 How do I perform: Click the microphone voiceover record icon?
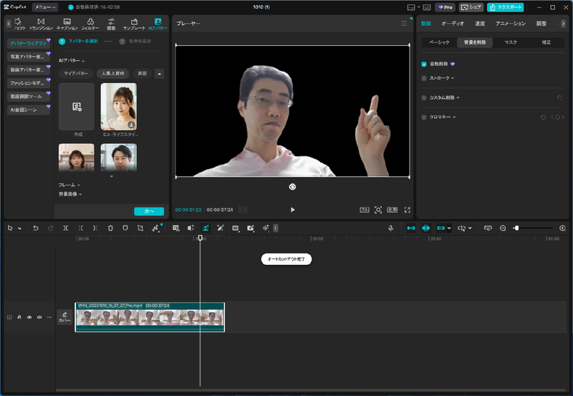coord(391,228)
